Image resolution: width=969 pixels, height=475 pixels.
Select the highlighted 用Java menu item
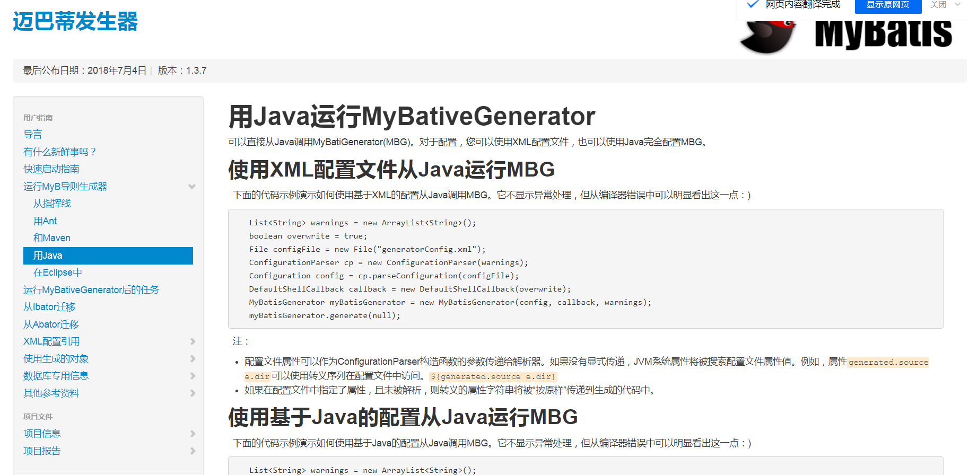(108, 256)
